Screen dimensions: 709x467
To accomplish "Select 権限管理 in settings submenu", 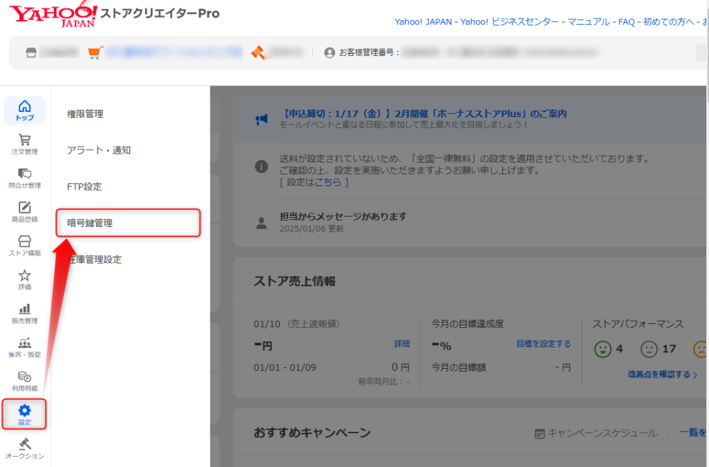I will 85,114.
